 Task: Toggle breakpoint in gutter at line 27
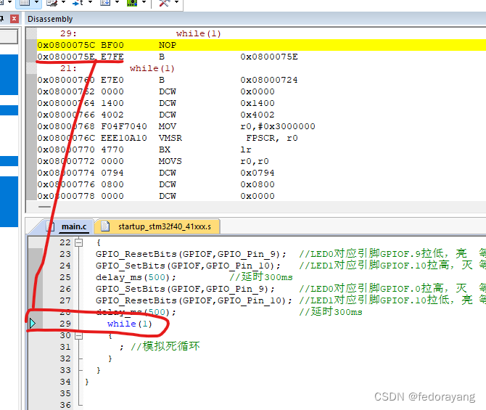33,300
